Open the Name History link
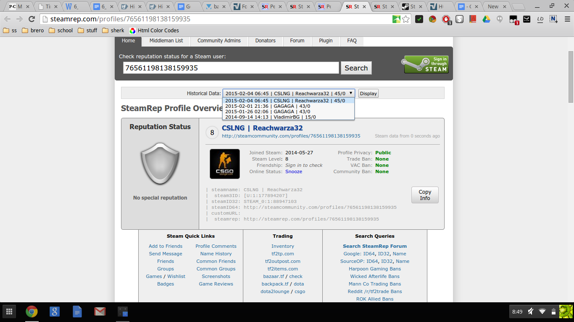574x322 pixels. click(216, 254)
